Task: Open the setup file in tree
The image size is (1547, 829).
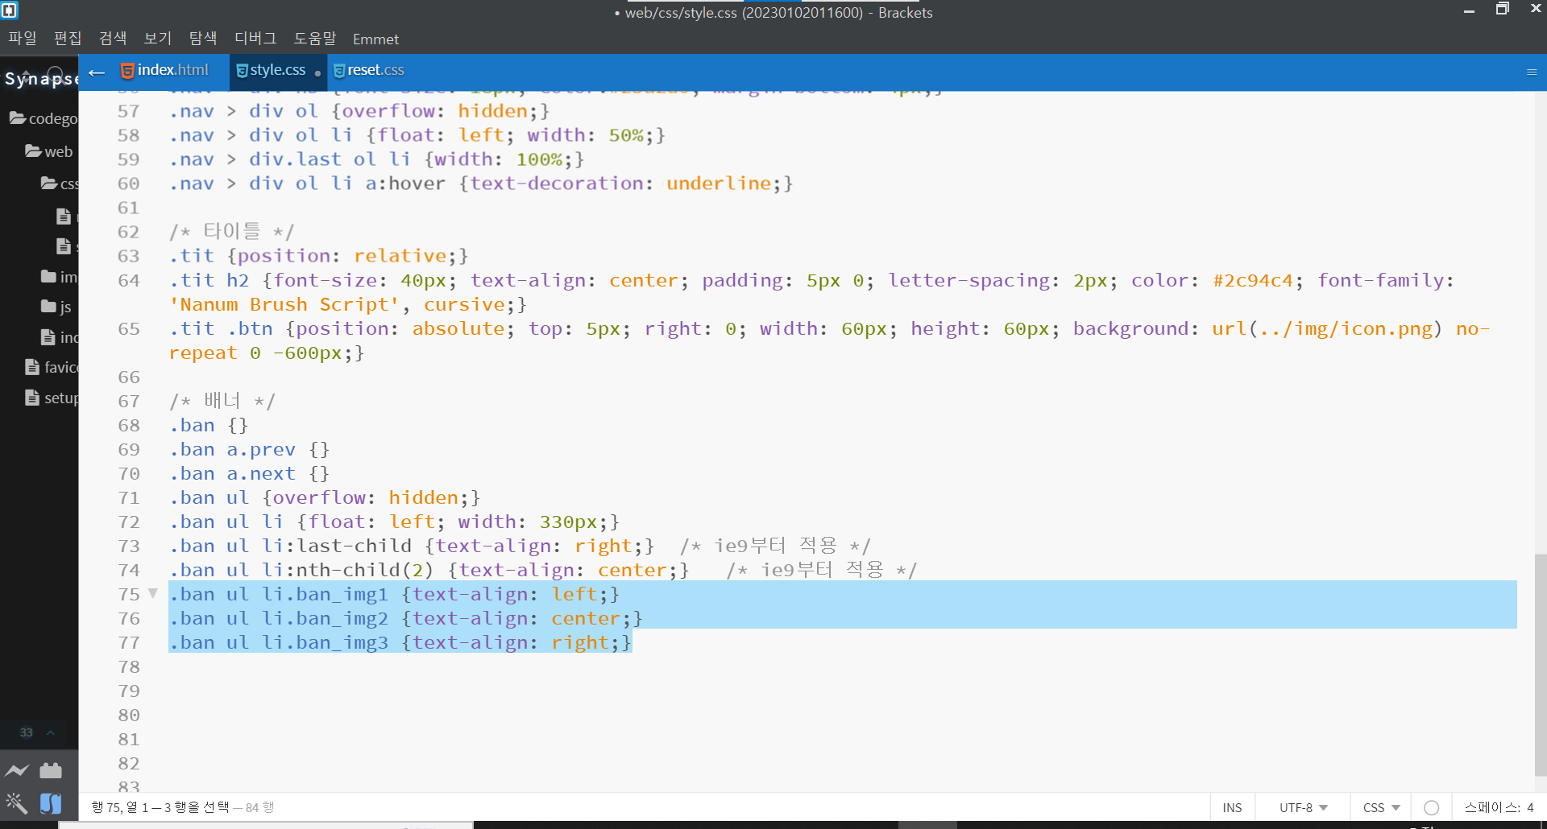Action: click(52, 398)
